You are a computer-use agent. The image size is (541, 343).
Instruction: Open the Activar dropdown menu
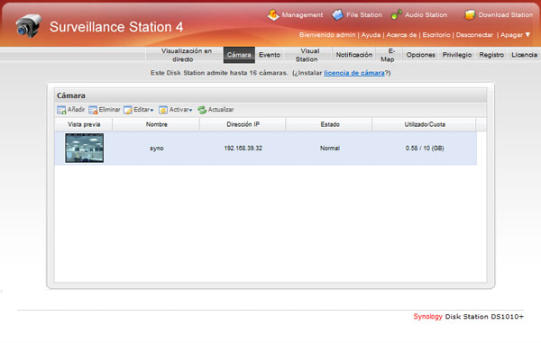coord(180,110)
